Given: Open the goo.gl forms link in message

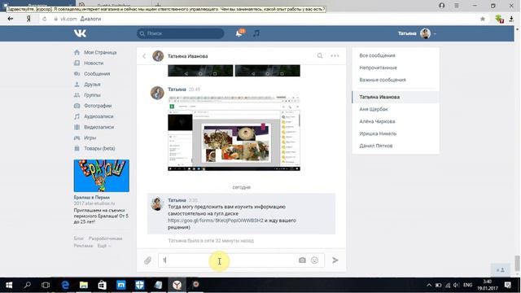Looking at the screenshot, I should click(215, 221).
